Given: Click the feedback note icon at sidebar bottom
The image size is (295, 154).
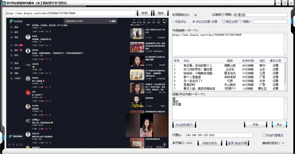Looking at the screenshot, I should [21, 145].
